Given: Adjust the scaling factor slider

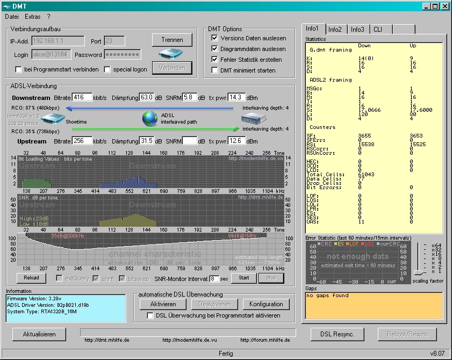Looking at the screenshot, I should coord(418,272).
